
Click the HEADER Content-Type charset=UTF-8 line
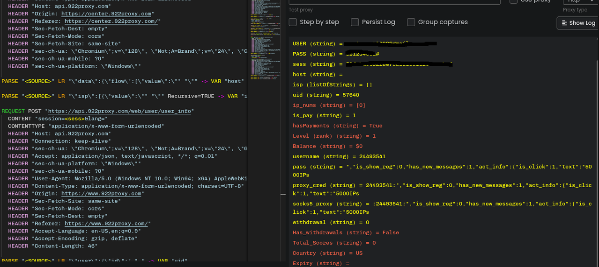click(x=126, y=186)
